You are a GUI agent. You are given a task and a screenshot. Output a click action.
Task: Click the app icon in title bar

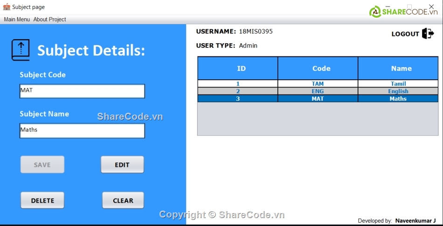tap(7, 7)
